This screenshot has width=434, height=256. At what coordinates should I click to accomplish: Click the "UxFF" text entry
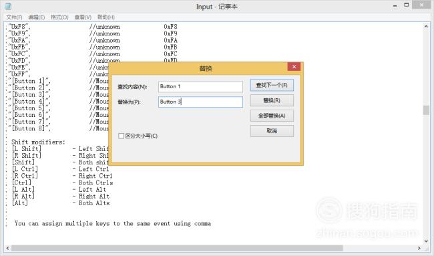(19, 74)
